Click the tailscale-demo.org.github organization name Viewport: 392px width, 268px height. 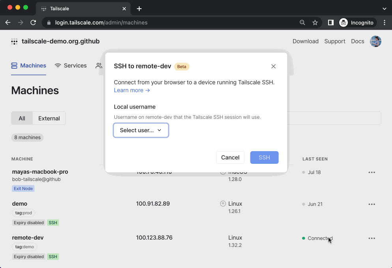click(x=60, y=41)
